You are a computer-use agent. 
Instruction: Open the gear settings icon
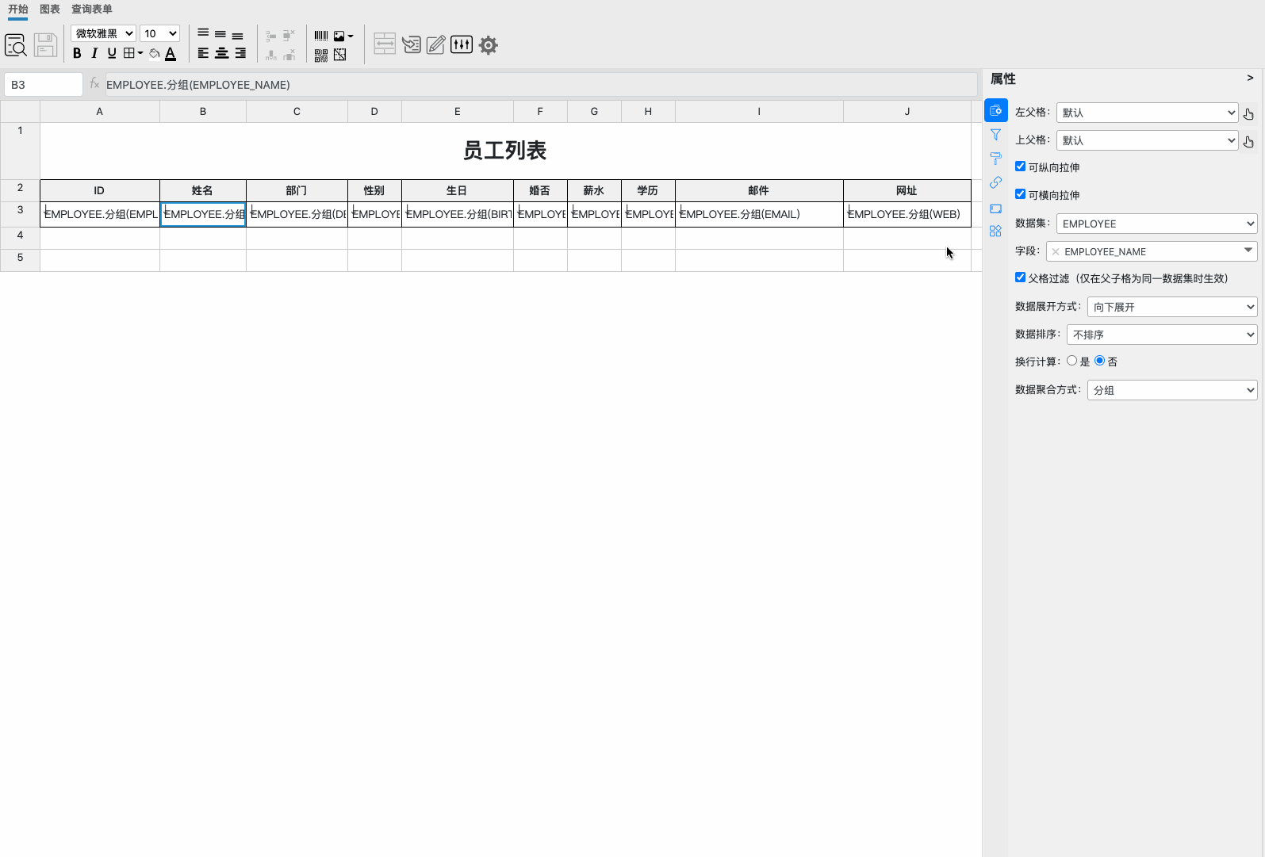point(489,45)
